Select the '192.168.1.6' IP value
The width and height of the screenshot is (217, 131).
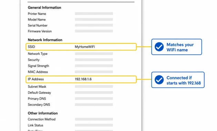coord(83,79)
